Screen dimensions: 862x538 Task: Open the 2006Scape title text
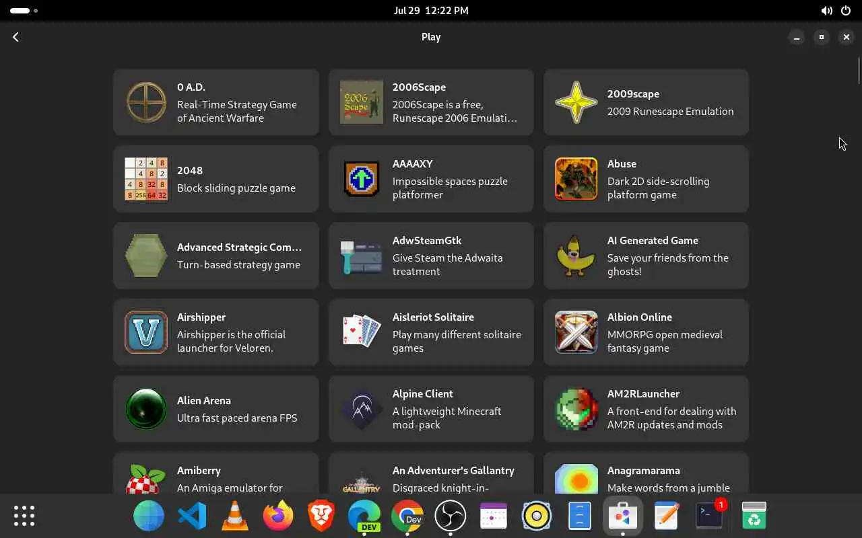click(419, 87)
